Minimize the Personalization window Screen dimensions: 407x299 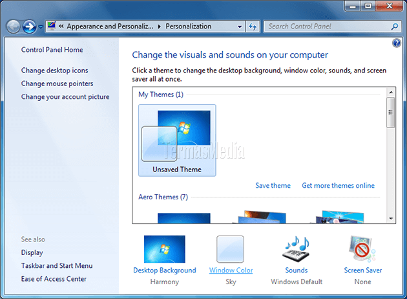pyautogui.click(x=353, y=6)
